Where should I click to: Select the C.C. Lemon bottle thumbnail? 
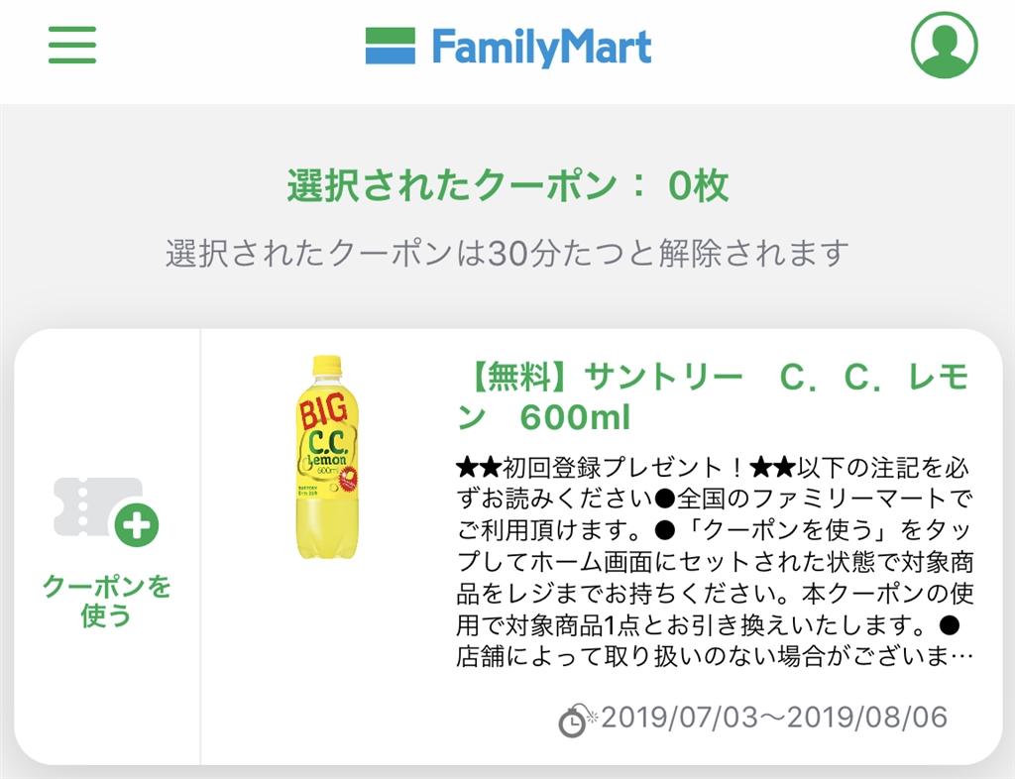coord(326,459)
